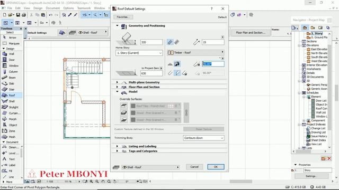Screen dimensions: 339x190
Task: Select the Wall tool in Toolbox
Action: (x=12, y=54)
